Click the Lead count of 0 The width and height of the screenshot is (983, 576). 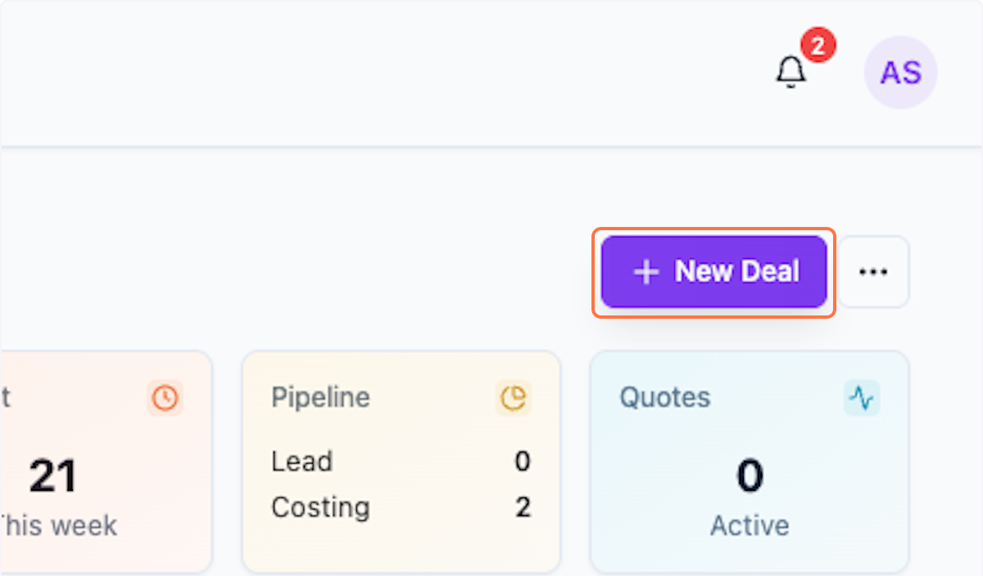[x=522, y=461]
